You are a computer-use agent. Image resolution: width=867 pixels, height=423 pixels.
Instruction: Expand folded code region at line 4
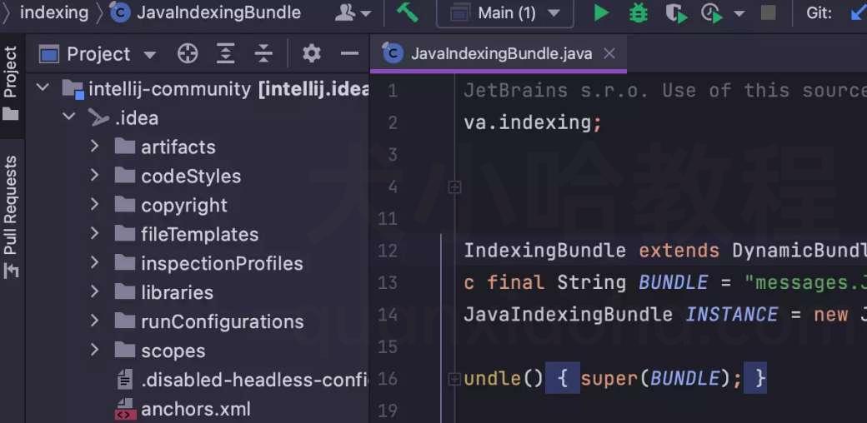tap(454, 187)
